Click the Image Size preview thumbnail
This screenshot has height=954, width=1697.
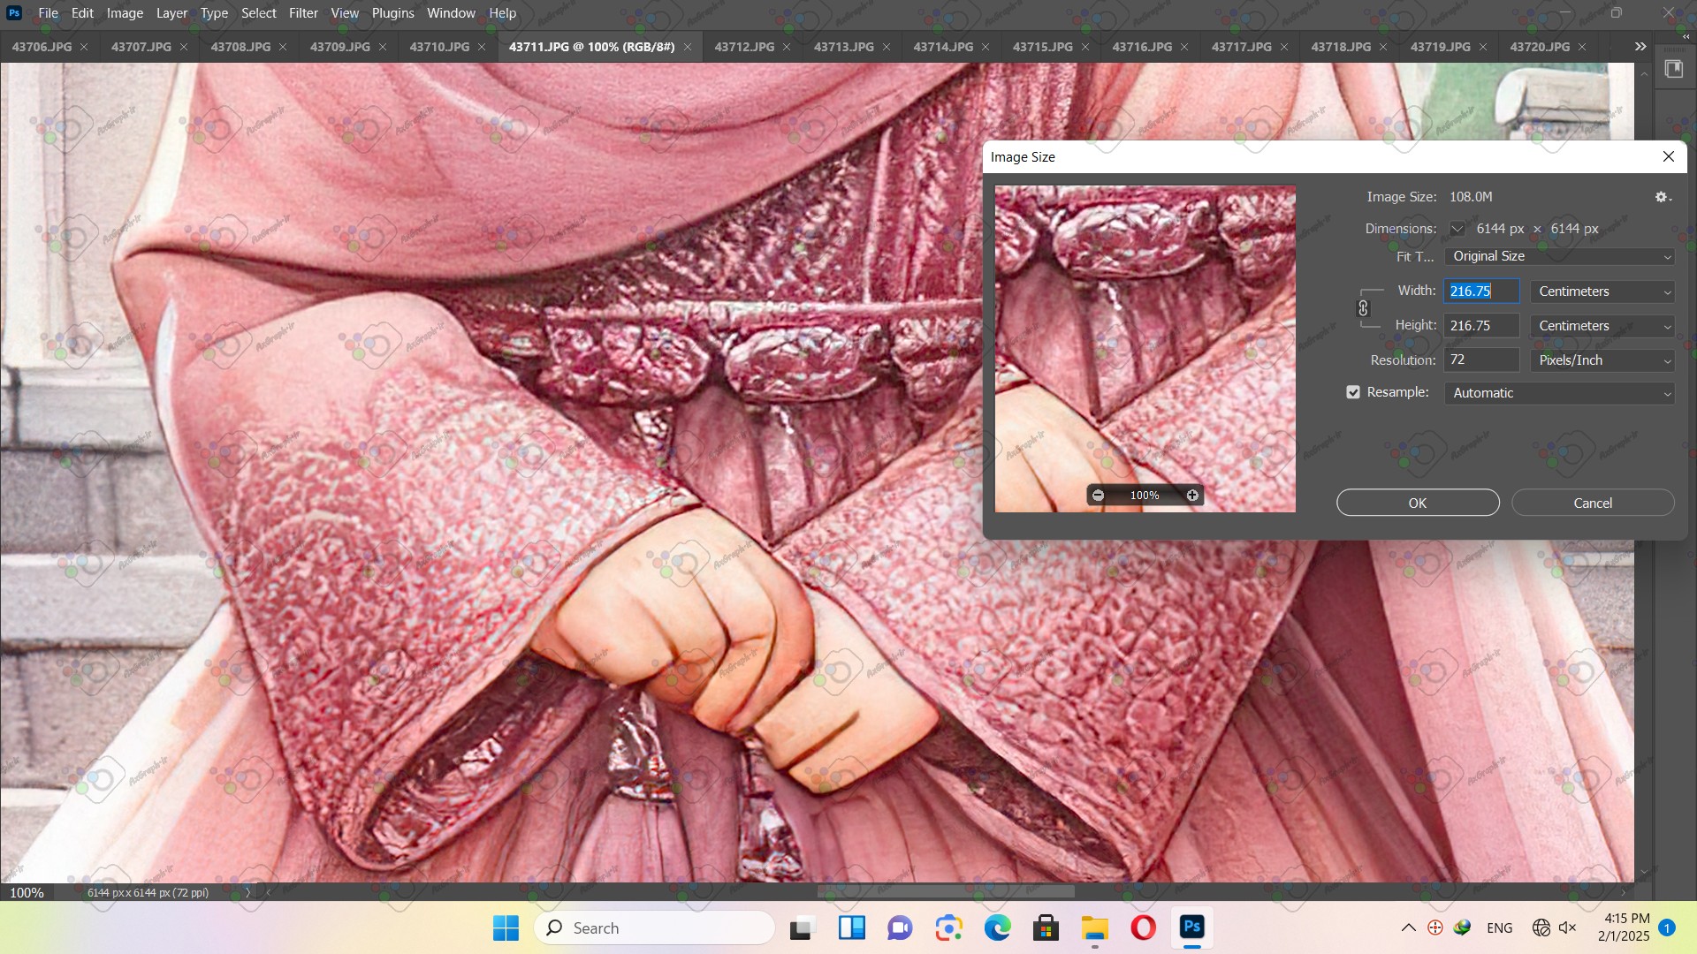click(1145, 349)
